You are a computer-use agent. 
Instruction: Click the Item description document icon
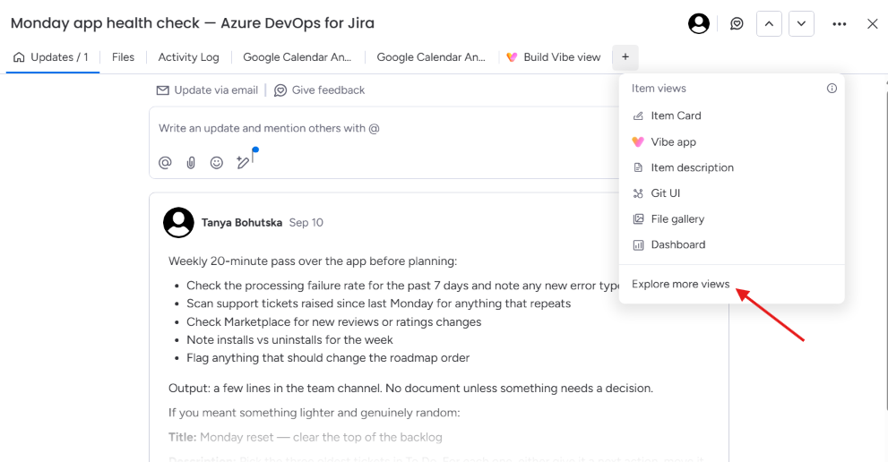click(x=638, y=167)
